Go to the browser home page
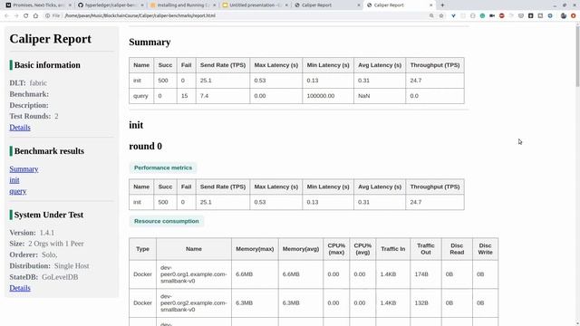The height and width of the screenshot is (326, 580). 35,16
